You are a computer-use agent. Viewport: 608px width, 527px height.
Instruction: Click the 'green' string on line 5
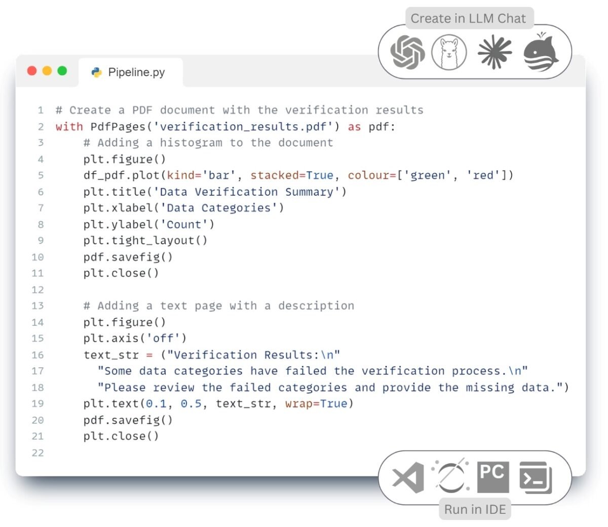point(427,175)
